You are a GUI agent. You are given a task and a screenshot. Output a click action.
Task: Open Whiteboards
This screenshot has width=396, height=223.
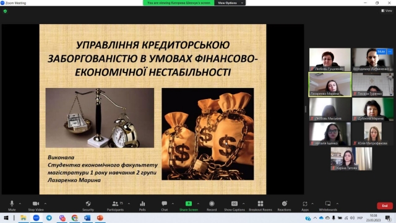pyautogui.click(x=328, y=206)
